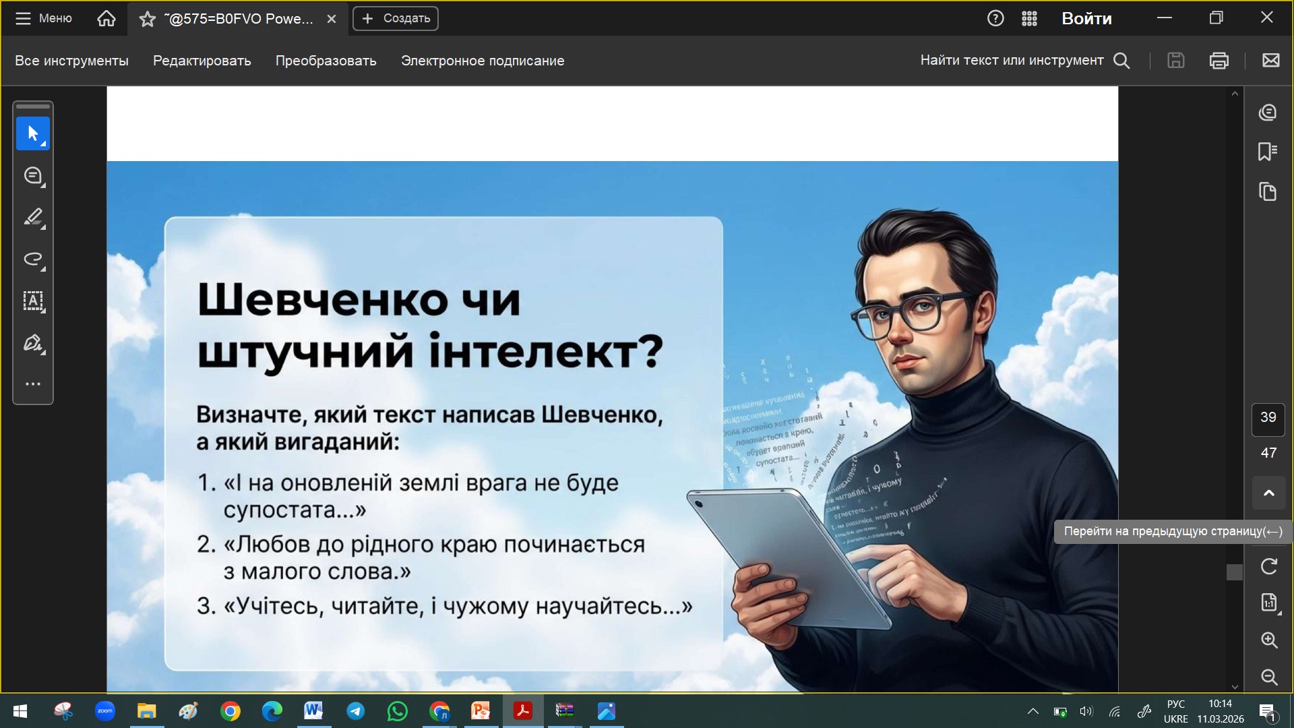The width and height of the screenshot is (1294, 728).
Task: Select the add comment tool
Action: click(x=33, y=176)
